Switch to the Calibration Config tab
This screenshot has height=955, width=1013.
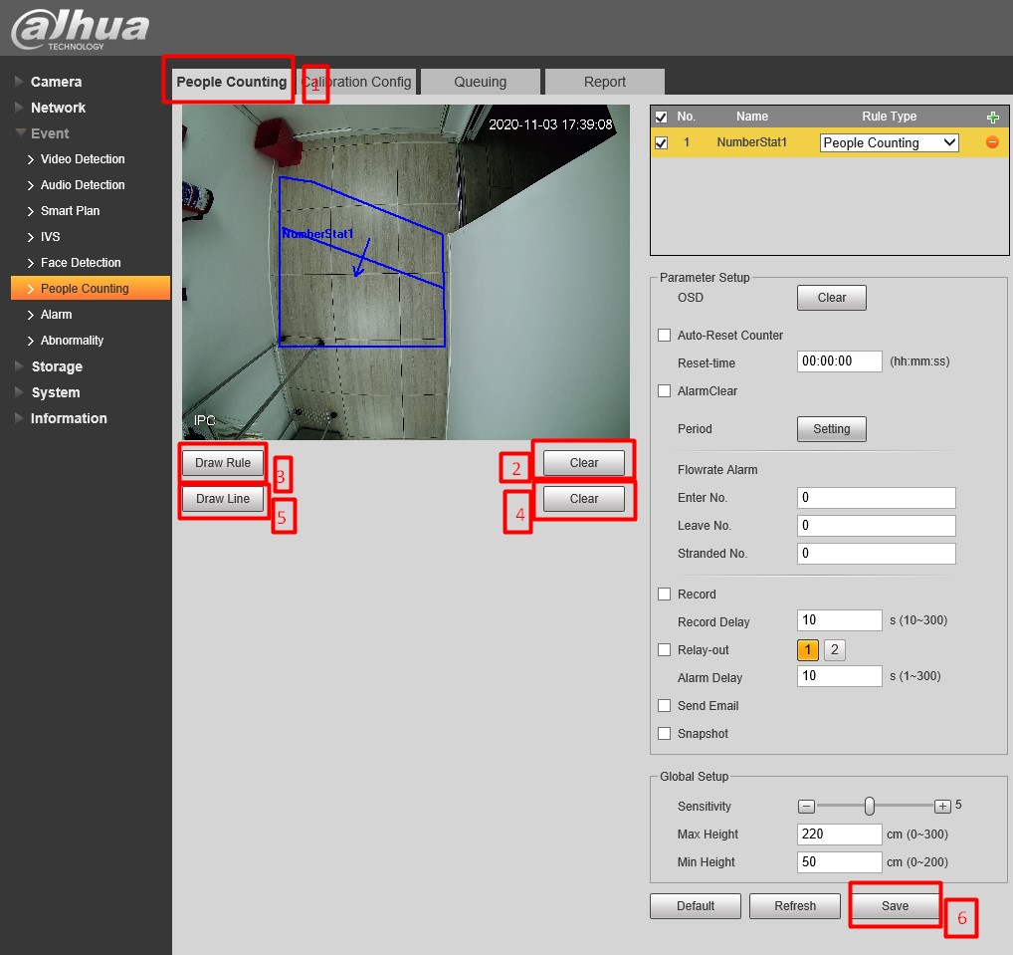(356, 82)
